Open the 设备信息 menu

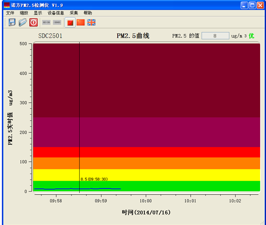point(56,13)
